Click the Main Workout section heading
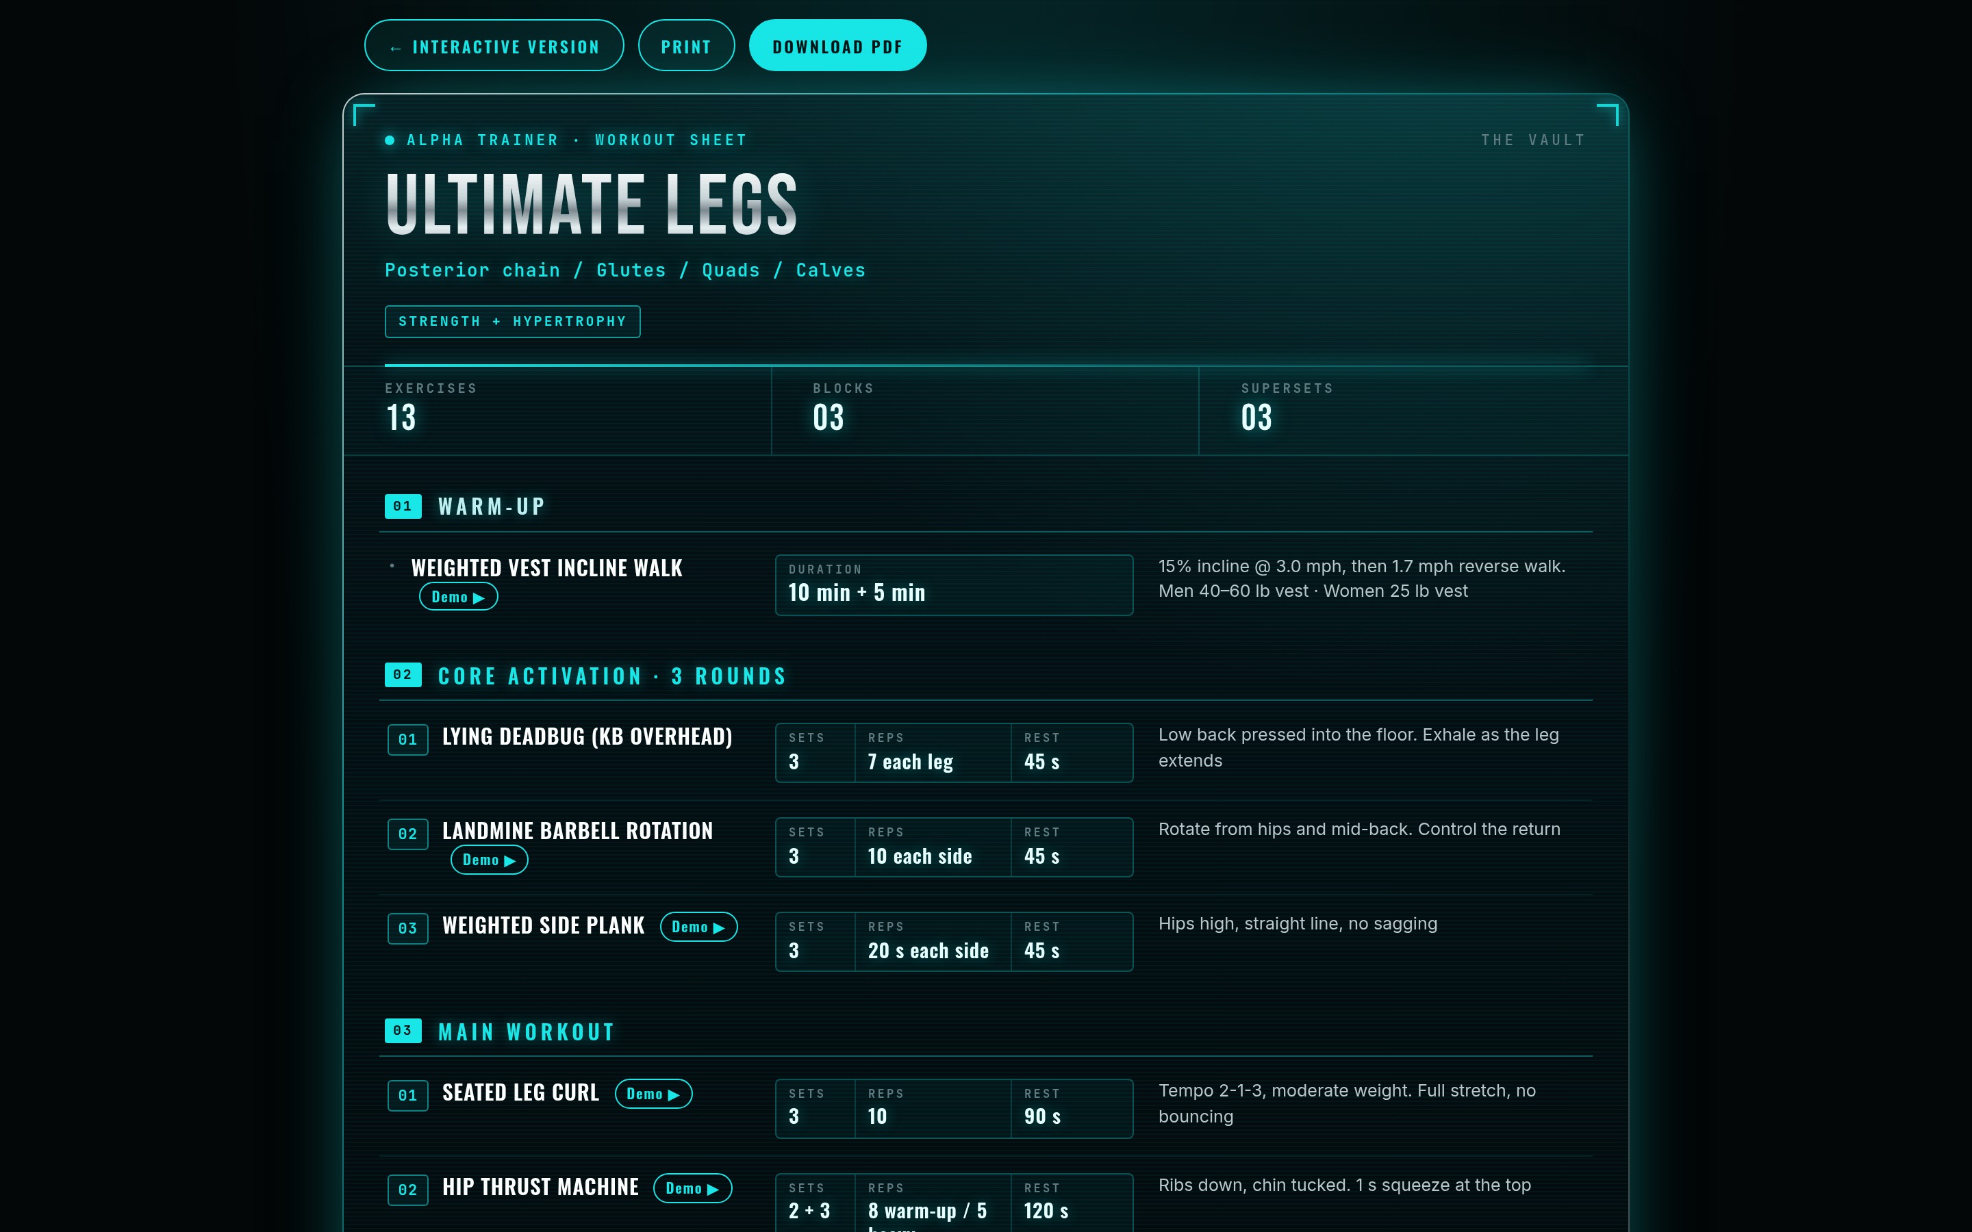 coord(527,1031)
